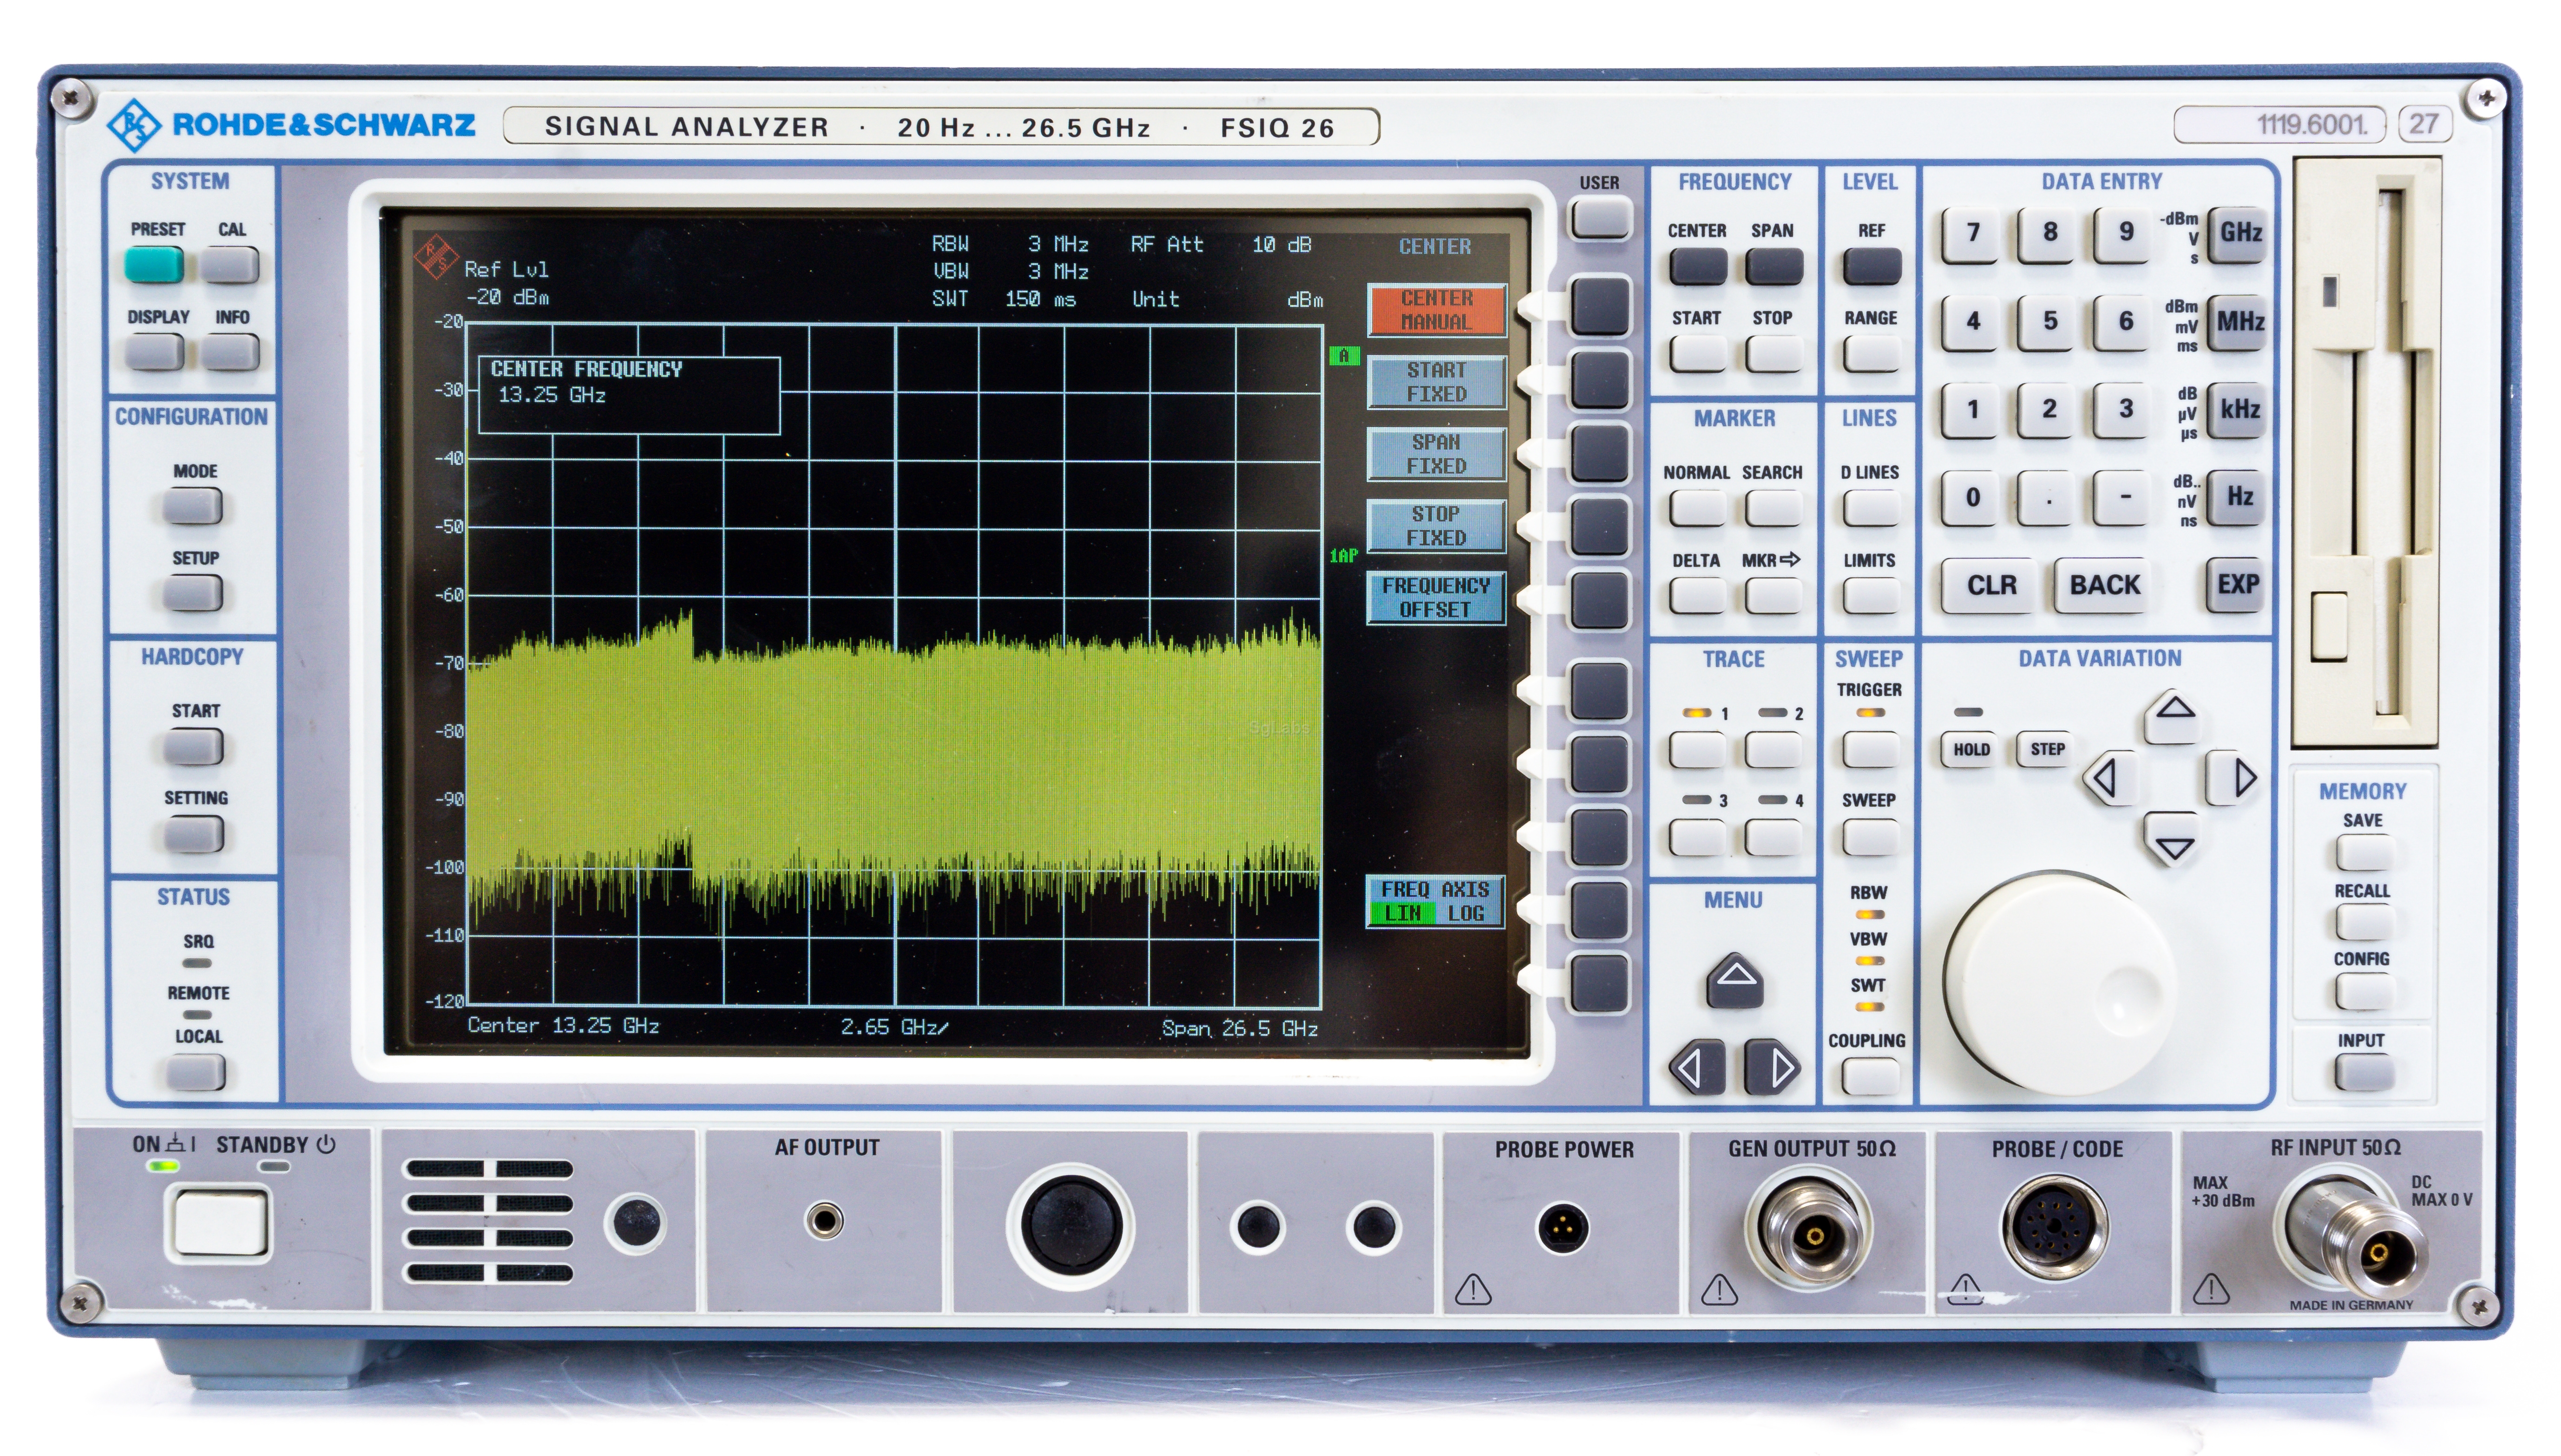2561x1456 pixels.
Task: Push the MEMORY SAVE key
Action: point(2364,853)
